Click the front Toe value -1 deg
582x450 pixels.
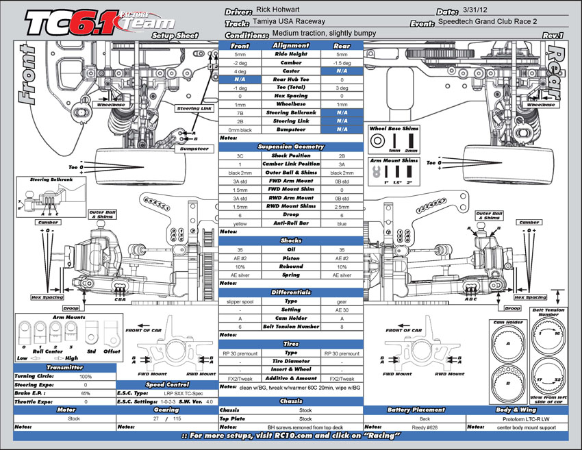pos(240,88)
